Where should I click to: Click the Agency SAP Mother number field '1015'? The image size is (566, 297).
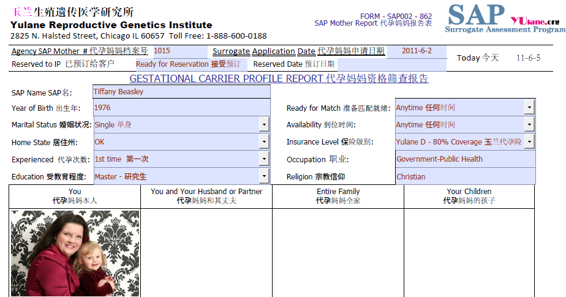[x=180, y=51]
